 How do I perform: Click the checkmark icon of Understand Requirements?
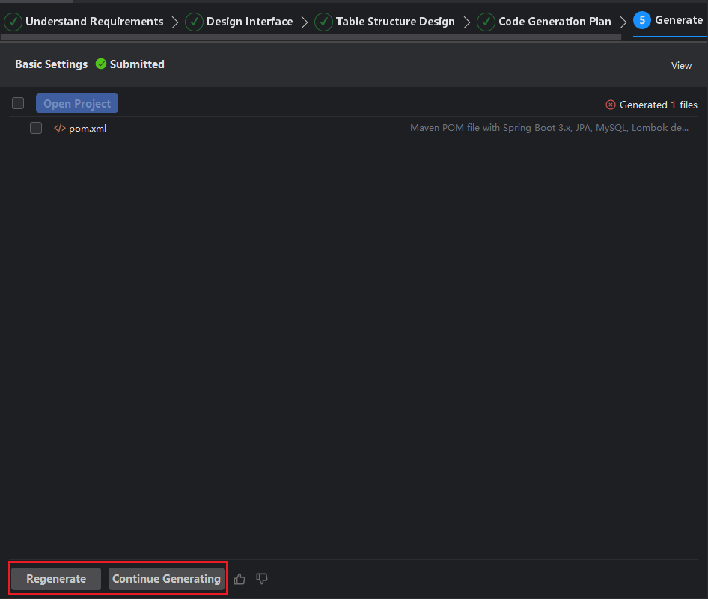coord(13,22)
